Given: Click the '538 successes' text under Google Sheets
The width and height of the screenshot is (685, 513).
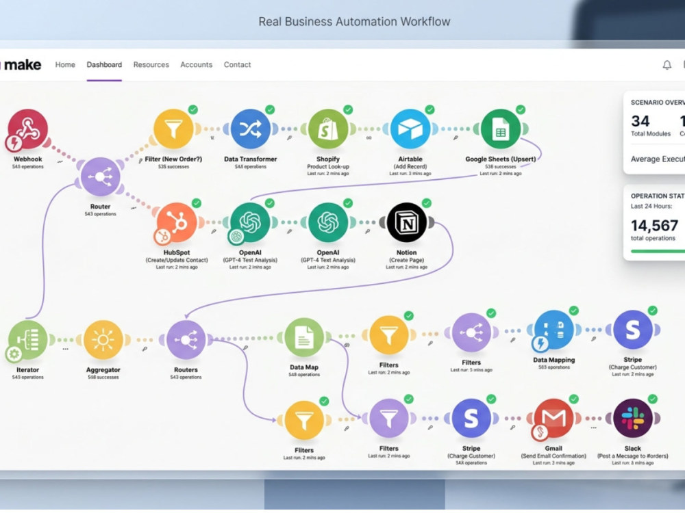Looking at the screenshot, I should point(501,167).
